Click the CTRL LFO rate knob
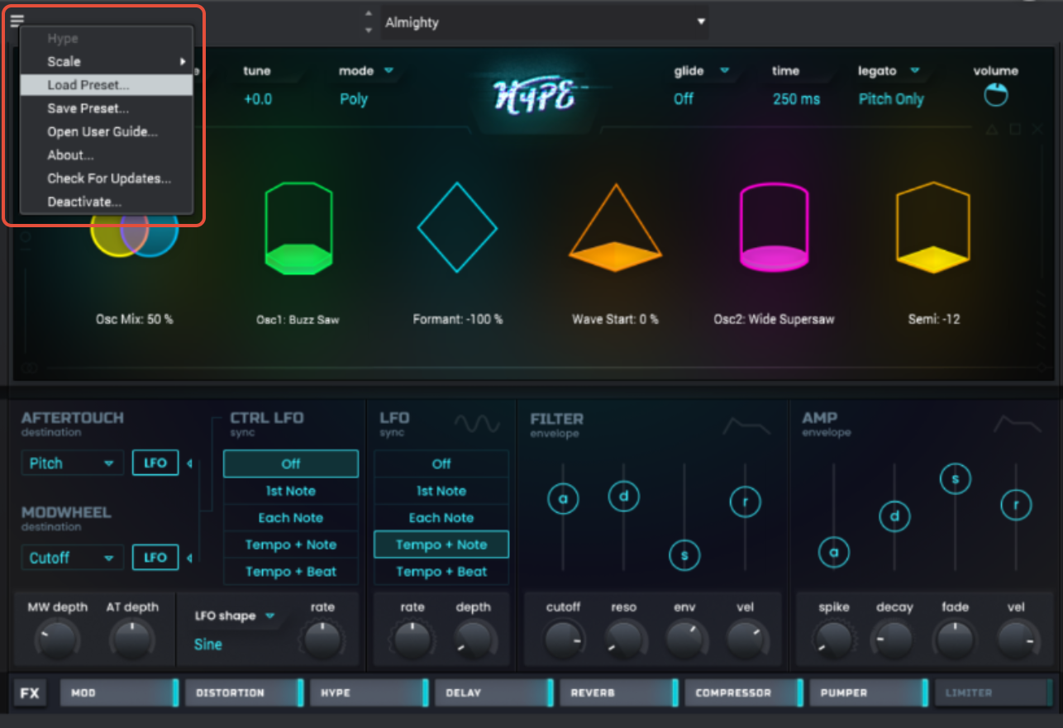Screen dimensions: 1063x728 (322, 640)
